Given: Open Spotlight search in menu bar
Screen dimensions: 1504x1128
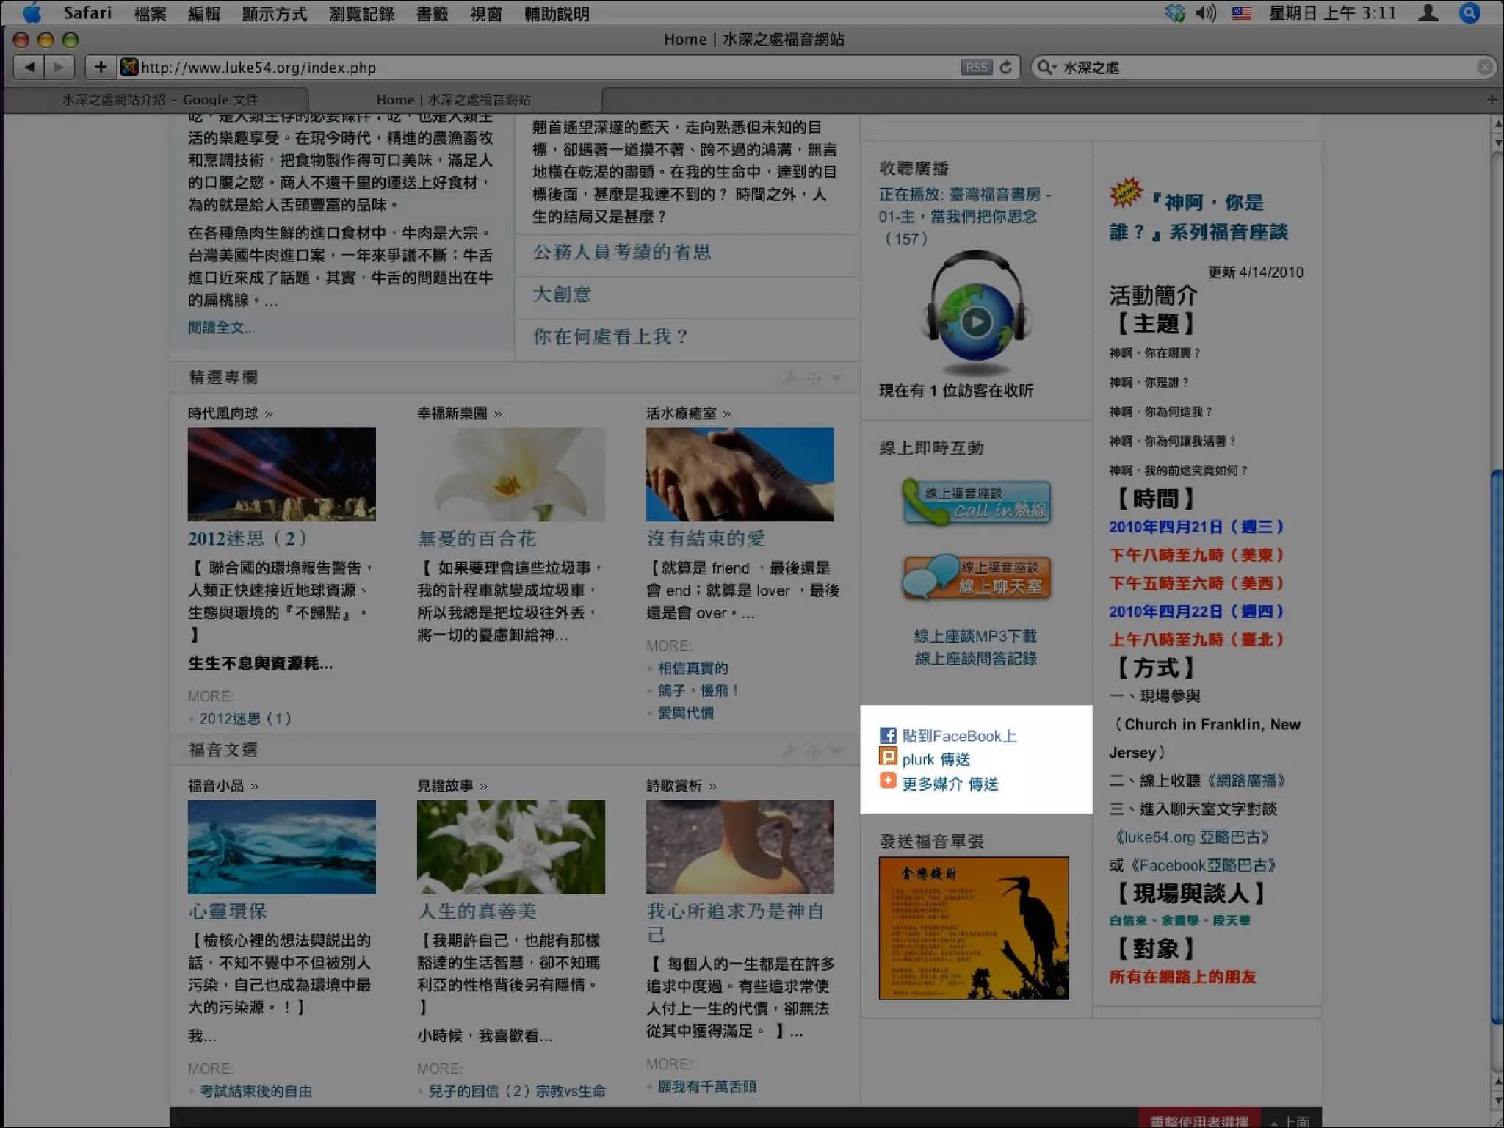Looking at the screenshot, I should [1469, 12].
